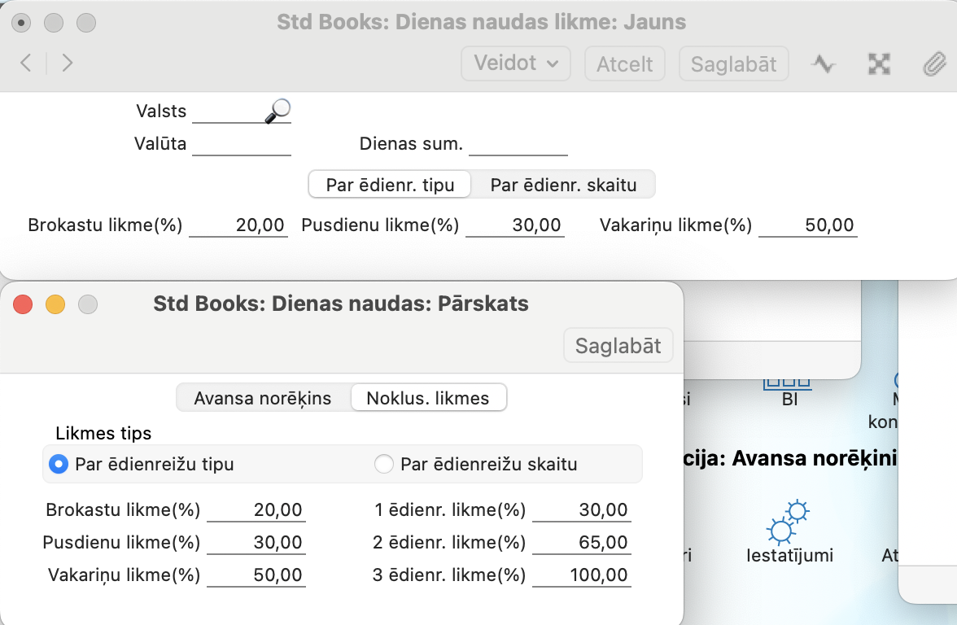
Task: Edit Vakariņu likme(%) field in Pārskats window
Action: (x=256, y=575)
